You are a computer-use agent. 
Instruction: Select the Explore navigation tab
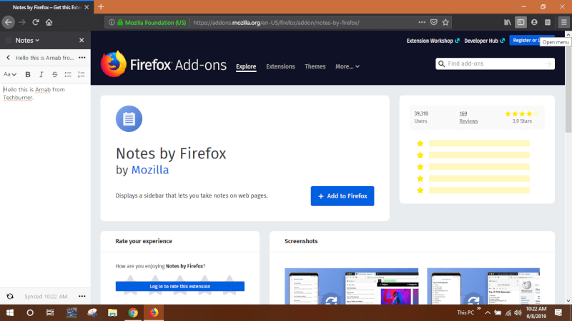(246, 66)
